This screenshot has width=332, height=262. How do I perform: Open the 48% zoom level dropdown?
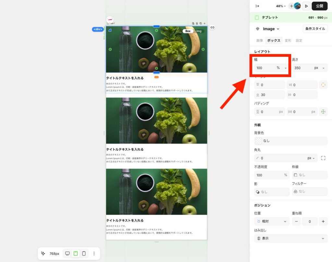281,6
